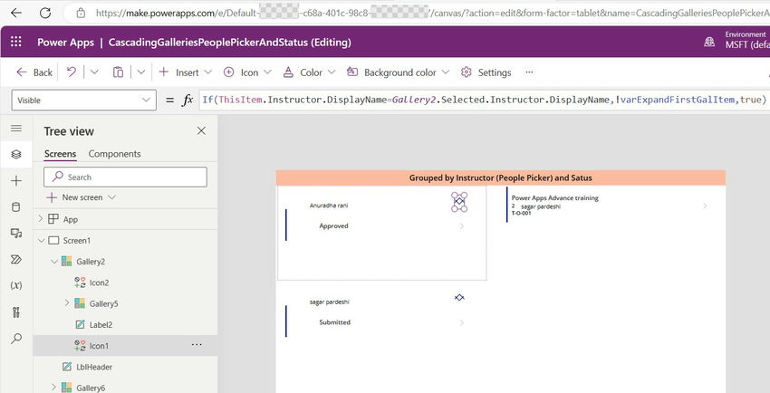Open the Environment picker globe icon
The height and width of the screenshot is (393, 770).
tap(709, 43)
